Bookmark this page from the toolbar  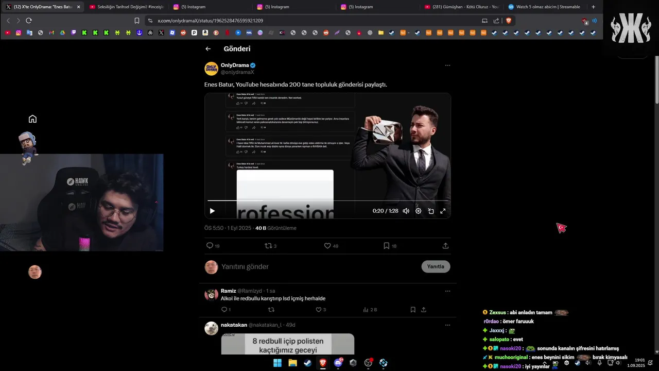tap(137, 21)
